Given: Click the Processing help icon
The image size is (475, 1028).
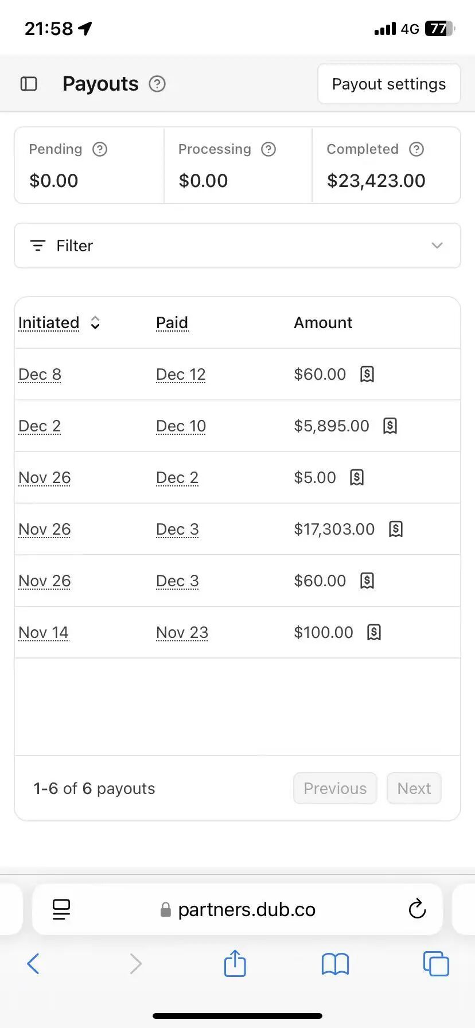Looking at the screenshot, I should pos(268,150).
